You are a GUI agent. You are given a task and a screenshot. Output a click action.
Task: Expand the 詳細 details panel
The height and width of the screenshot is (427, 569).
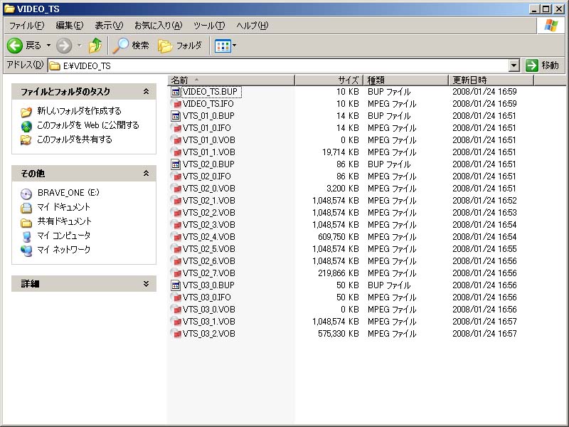(146, 283)
